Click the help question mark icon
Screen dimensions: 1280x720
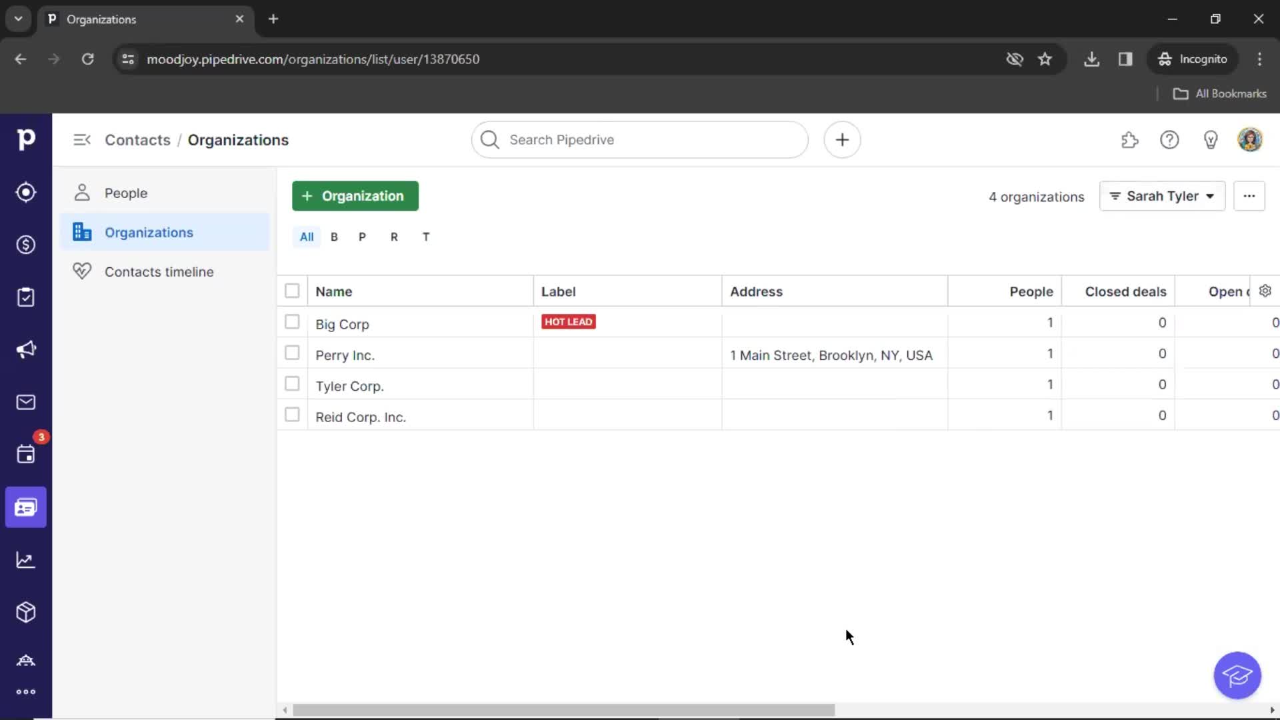[x=1169, y=140]
